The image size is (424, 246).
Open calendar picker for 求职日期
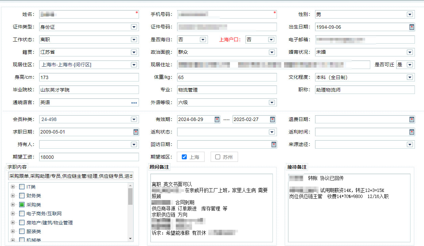[x=136, y=132]
